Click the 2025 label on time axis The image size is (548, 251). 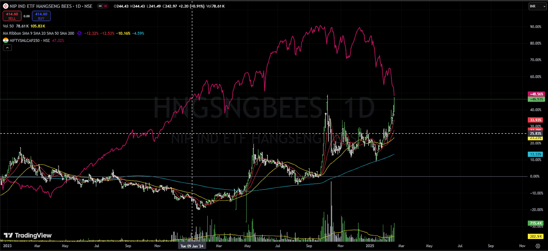[370, 246]
